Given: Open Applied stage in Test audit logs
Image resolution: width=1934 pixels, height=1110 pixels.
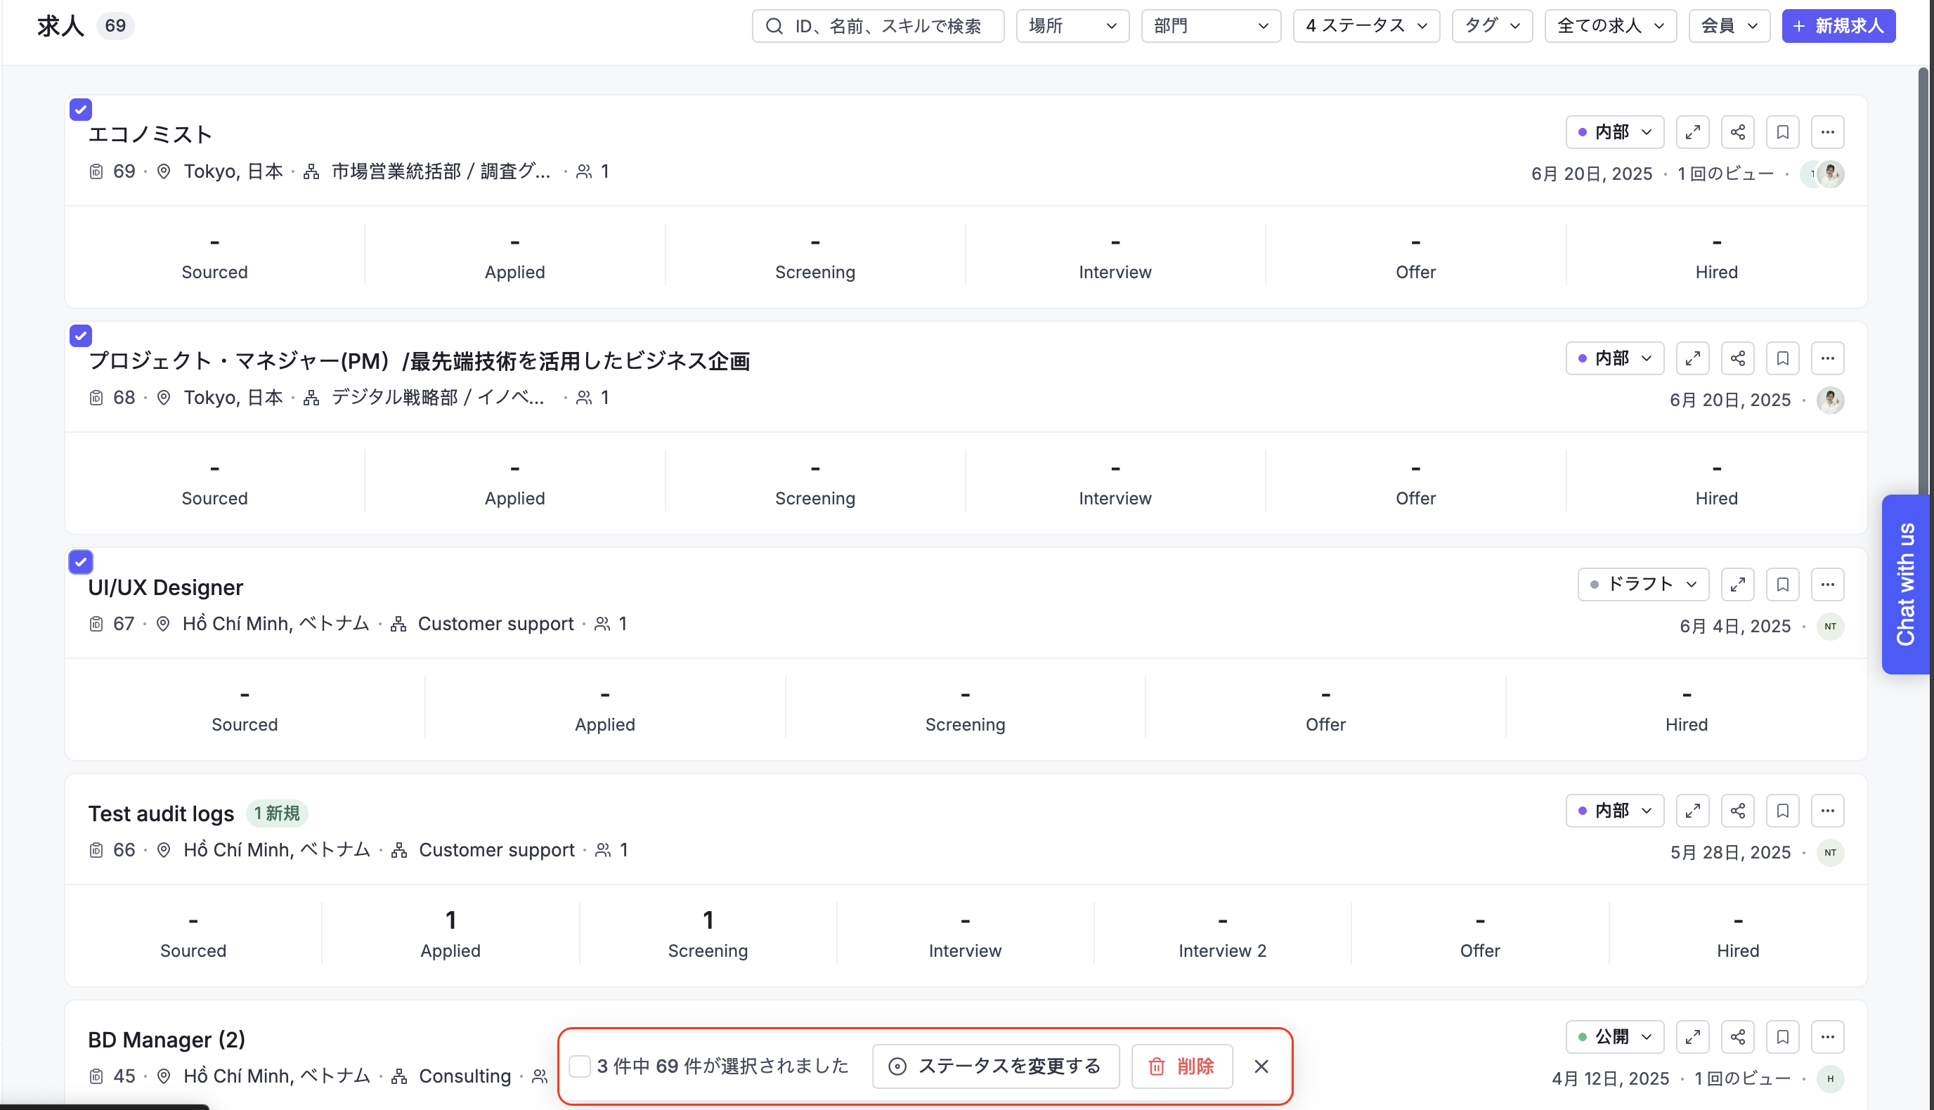Looking at the screenshot, I should coord(450,934).
